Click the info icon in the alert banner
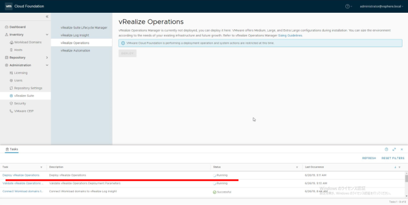 [x=123, y=43]
